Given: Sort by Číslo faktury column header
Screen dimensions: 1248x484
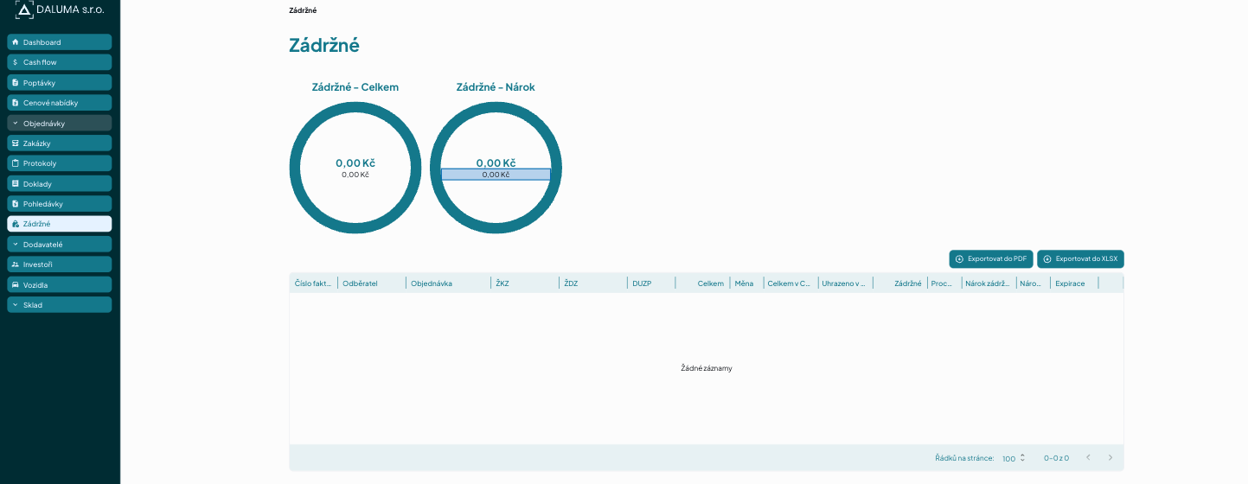Looking at the screenshot, I should click(313, 283).
